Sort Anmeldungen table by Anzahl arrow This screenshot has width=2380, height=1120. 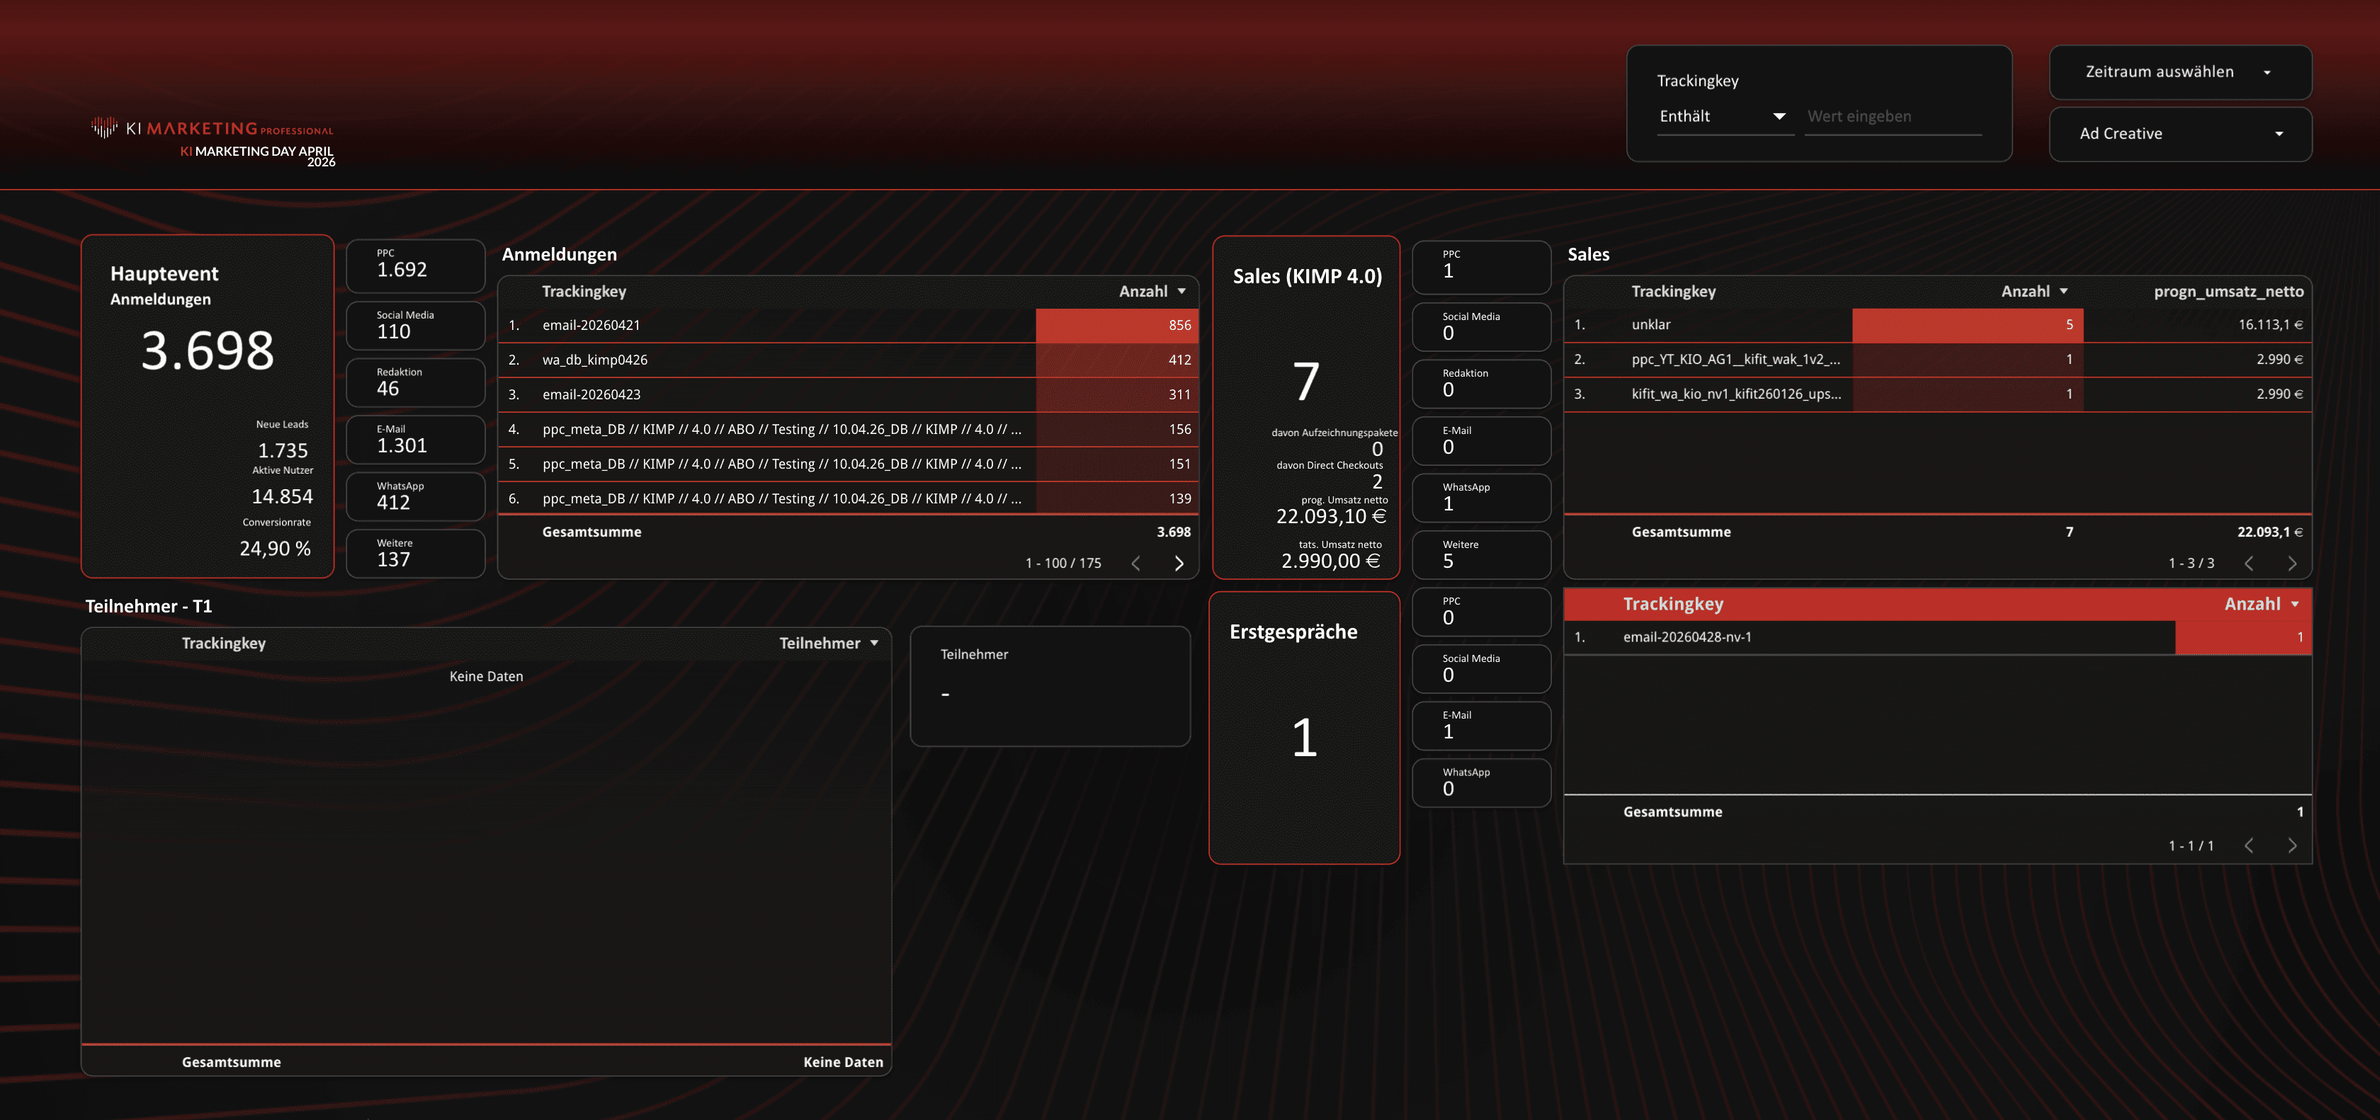pyautogui.click(x=1181, y=292)
